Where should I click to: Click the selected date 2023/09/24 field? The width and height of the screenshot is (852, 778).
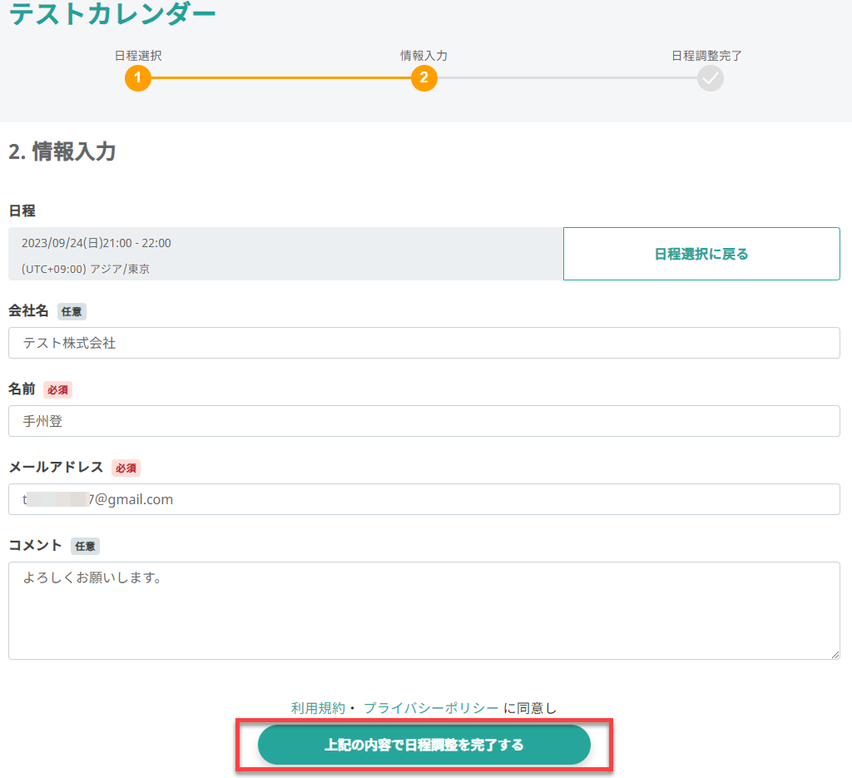click(97, 243)
